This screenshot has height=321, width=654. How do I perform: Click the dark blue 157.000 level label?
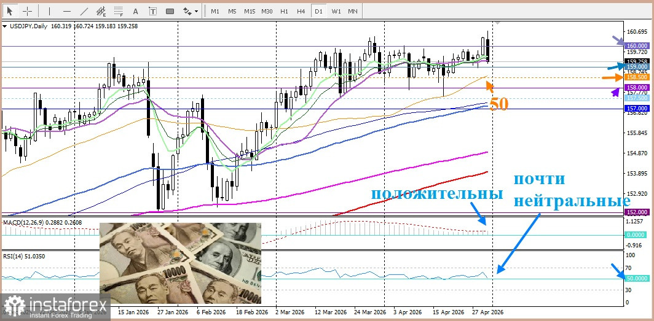(636, 108)
